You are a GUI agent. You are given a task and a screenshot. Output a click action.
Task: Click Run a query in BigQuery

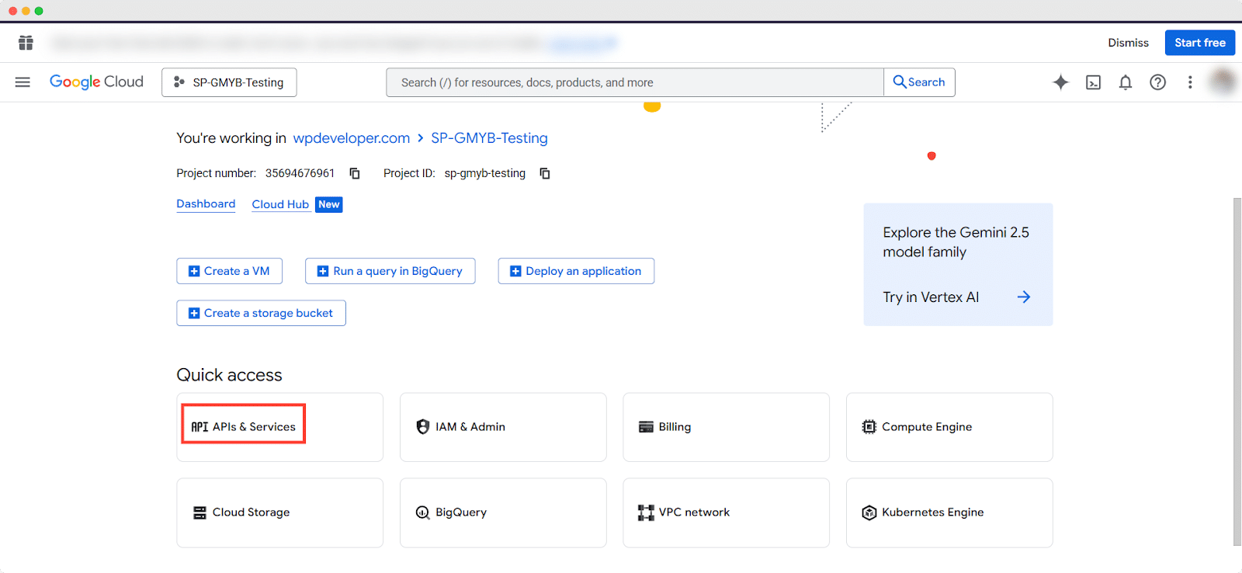pos(390,271)
